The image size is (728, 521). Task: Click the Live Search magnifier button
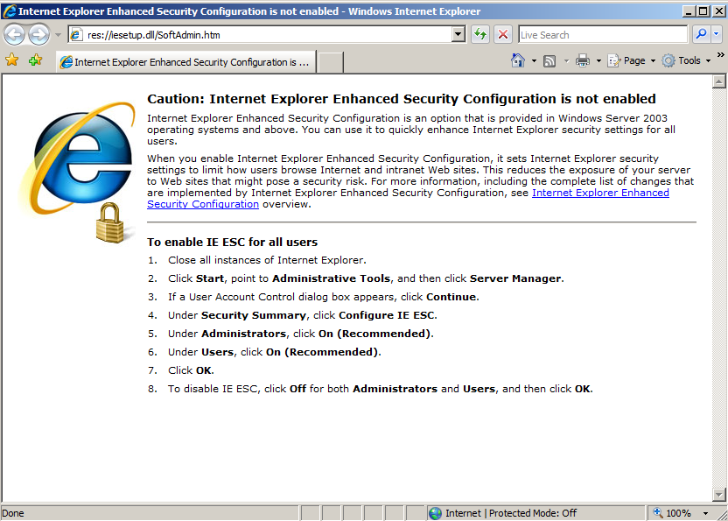[x=701, y=34]
